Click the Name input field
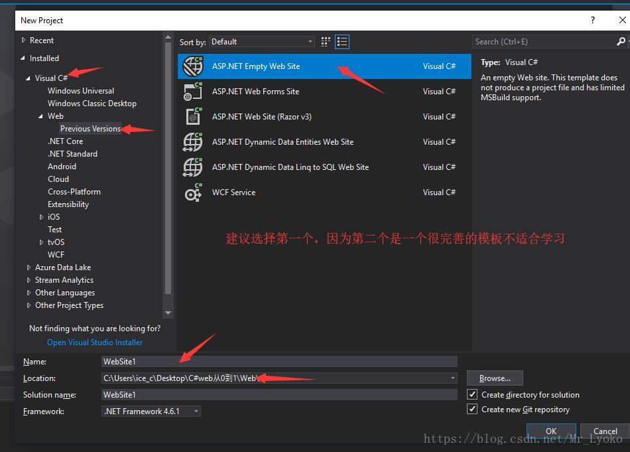630x452 pixels. click(x=279, y=362)
